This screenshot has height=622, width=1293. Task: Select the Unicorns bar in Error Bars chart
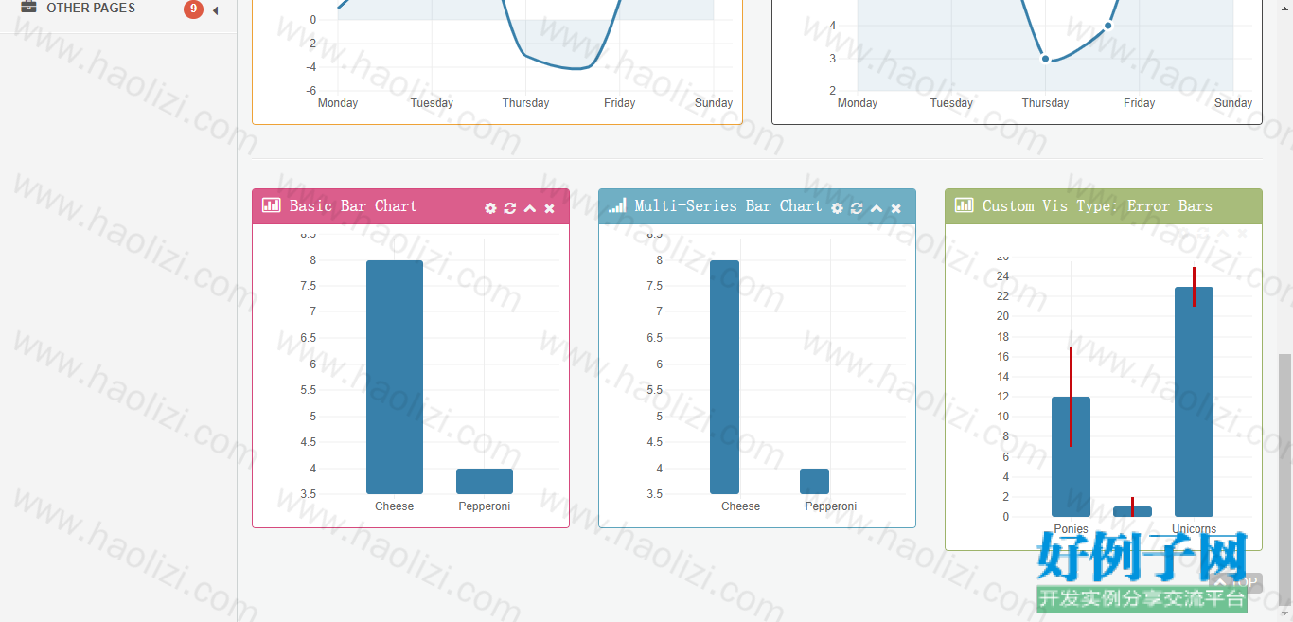1194,401
